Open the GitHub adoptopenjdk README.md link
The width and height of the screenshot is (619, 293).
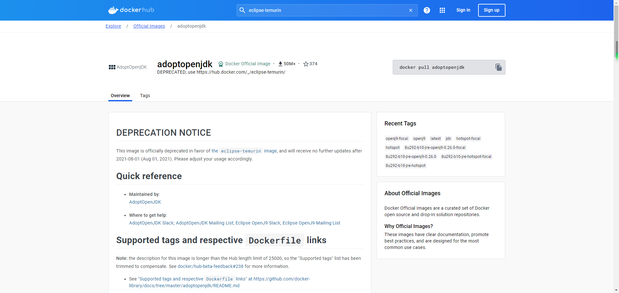coord(220,282)
